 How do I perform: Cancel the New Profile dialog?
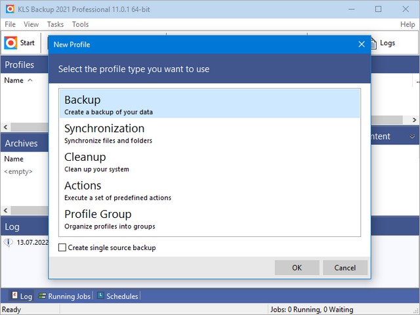click(x=345, y=268)
